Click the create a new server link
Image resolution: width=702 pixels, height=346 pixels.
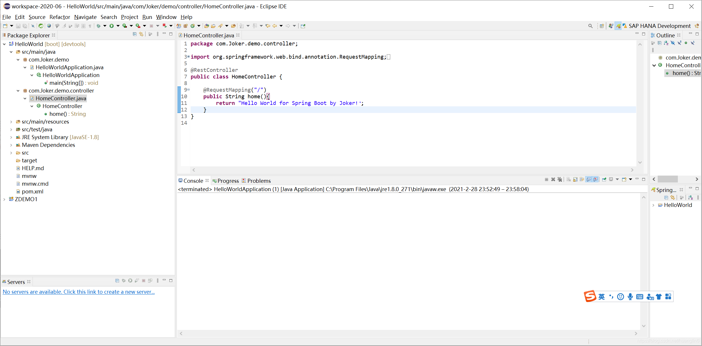pyautogui.click(x=79, y=292)
